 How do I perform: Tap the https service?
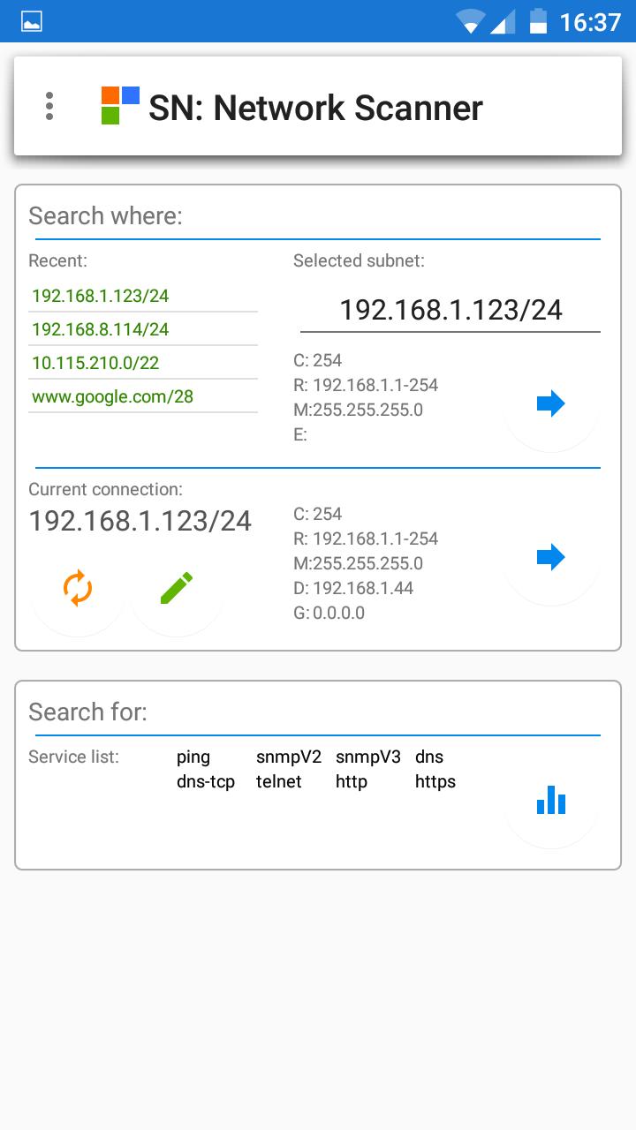coord(435,782)
